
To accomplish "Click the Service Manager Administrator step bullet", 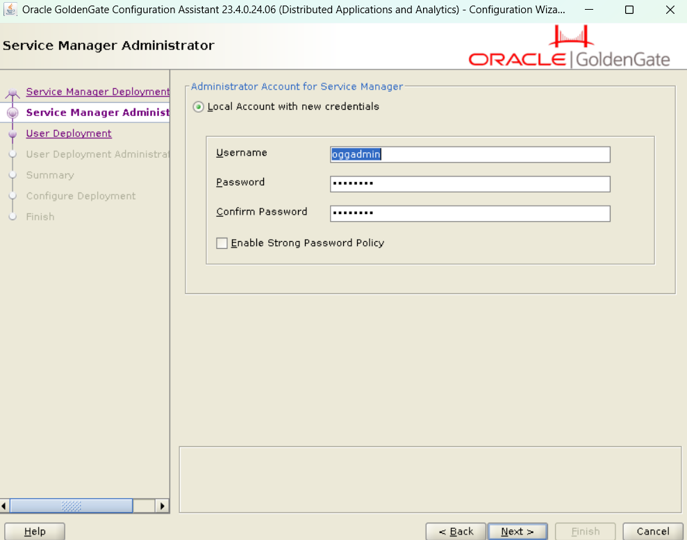I will tap(13, 113).
